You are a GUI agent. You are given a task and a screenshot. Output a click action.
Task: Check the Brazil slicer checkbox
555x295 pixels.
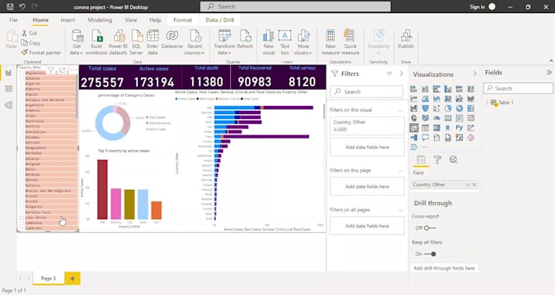click(x=21, y=196)
